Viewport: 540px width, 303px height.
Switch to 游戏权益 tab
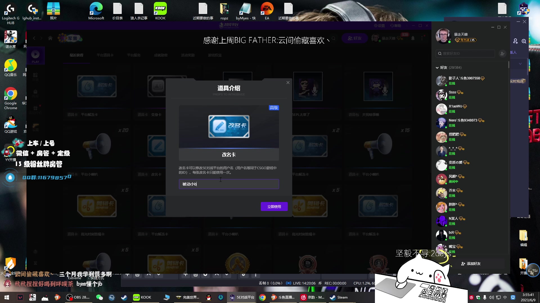coord(215,55)
